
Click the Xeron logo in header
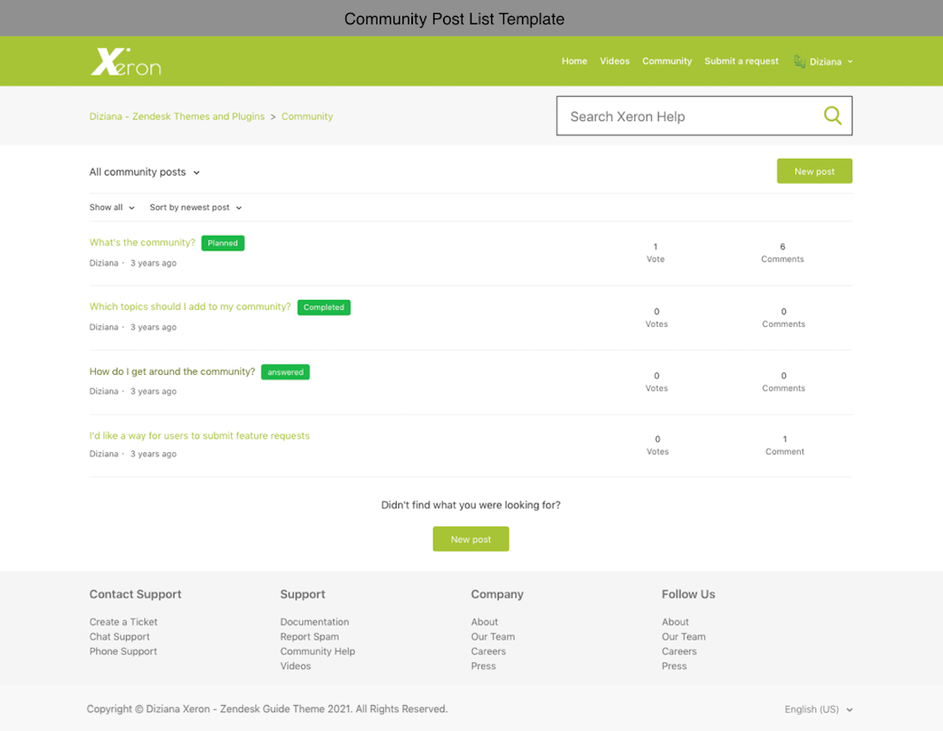coord(125,62)
